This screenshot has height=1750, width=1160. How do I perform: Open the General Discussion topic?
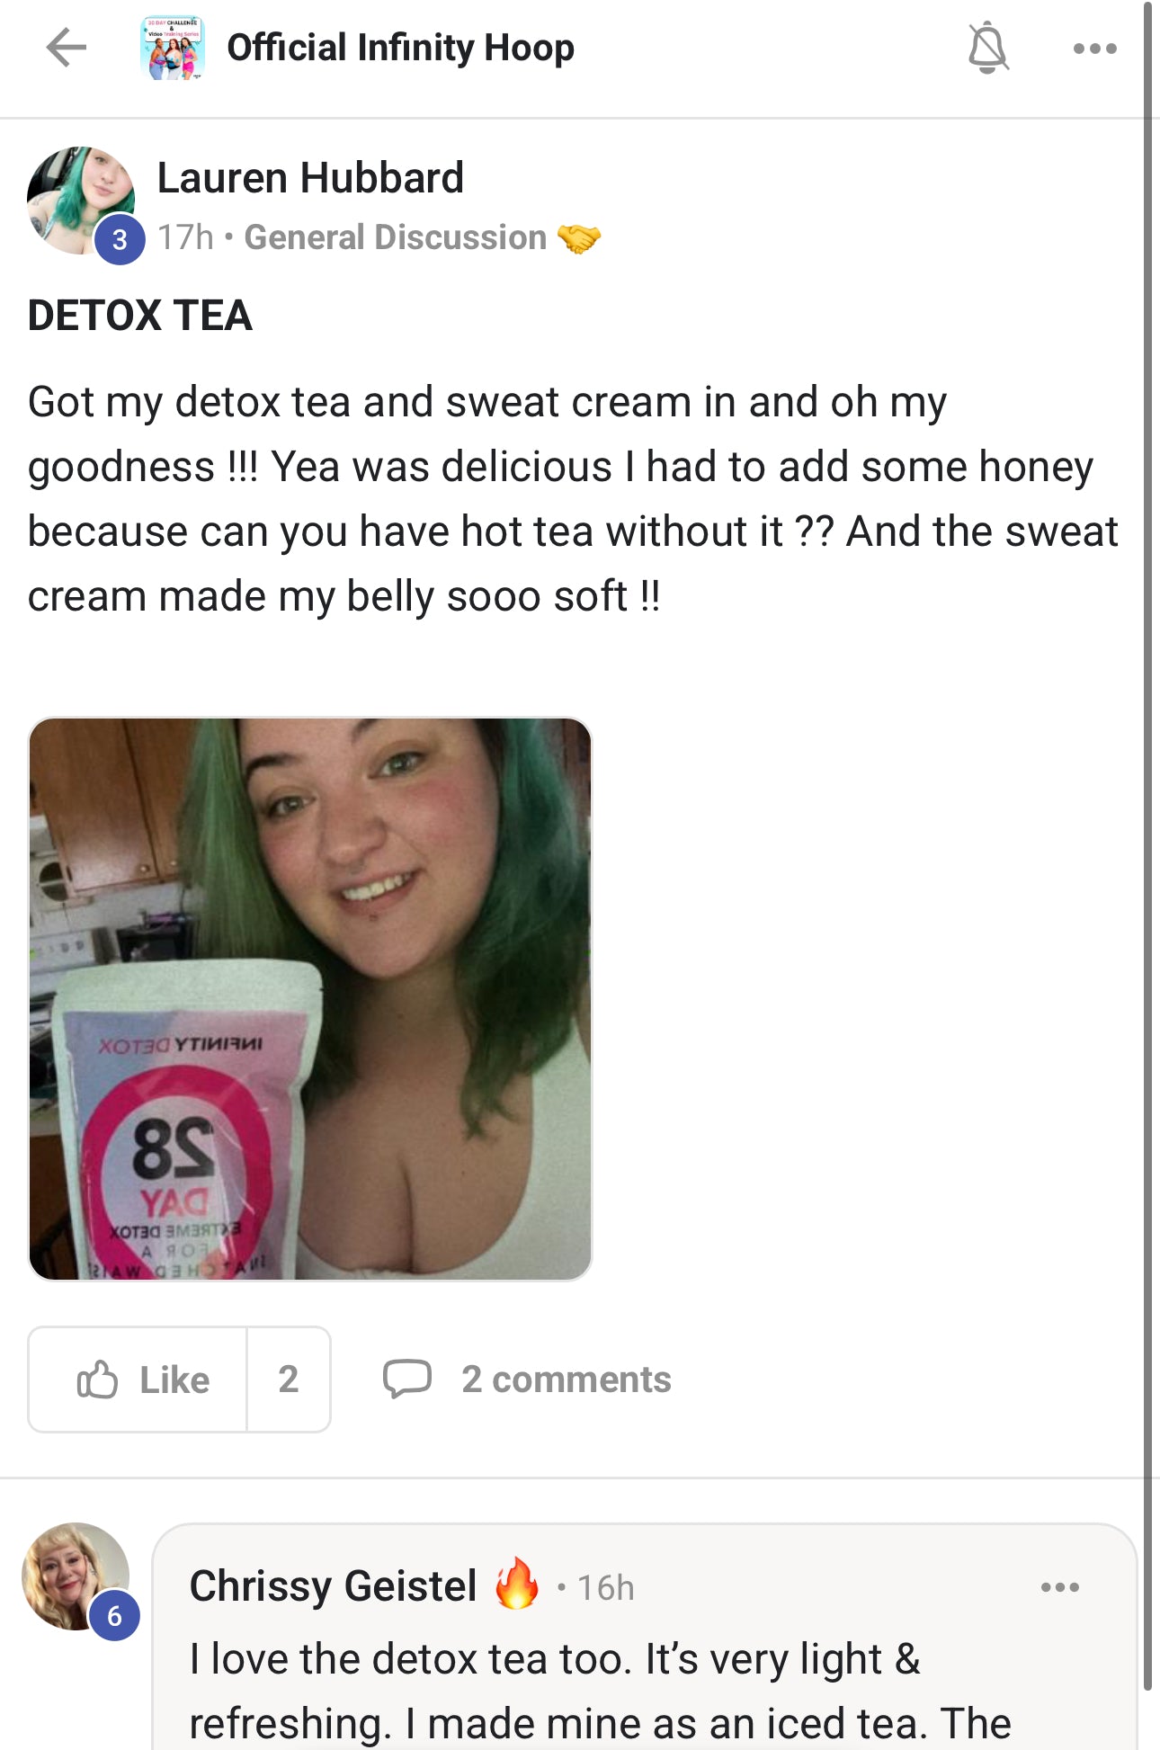point(396,237)
